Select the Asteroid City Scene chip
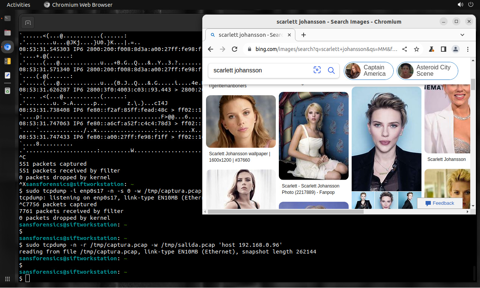Screen dimensions: 480x288 click(x=427, y=70)
